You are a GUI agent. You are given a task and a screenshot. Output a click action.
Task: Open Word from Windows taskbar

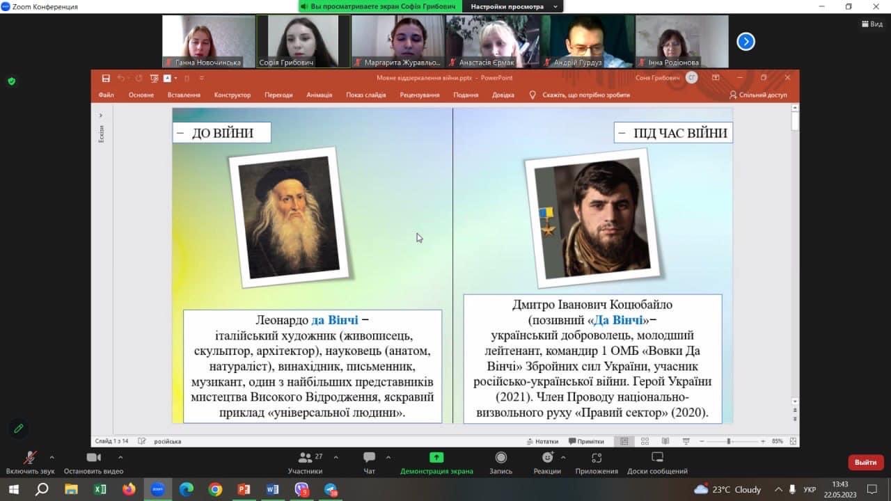pos(272,489)
